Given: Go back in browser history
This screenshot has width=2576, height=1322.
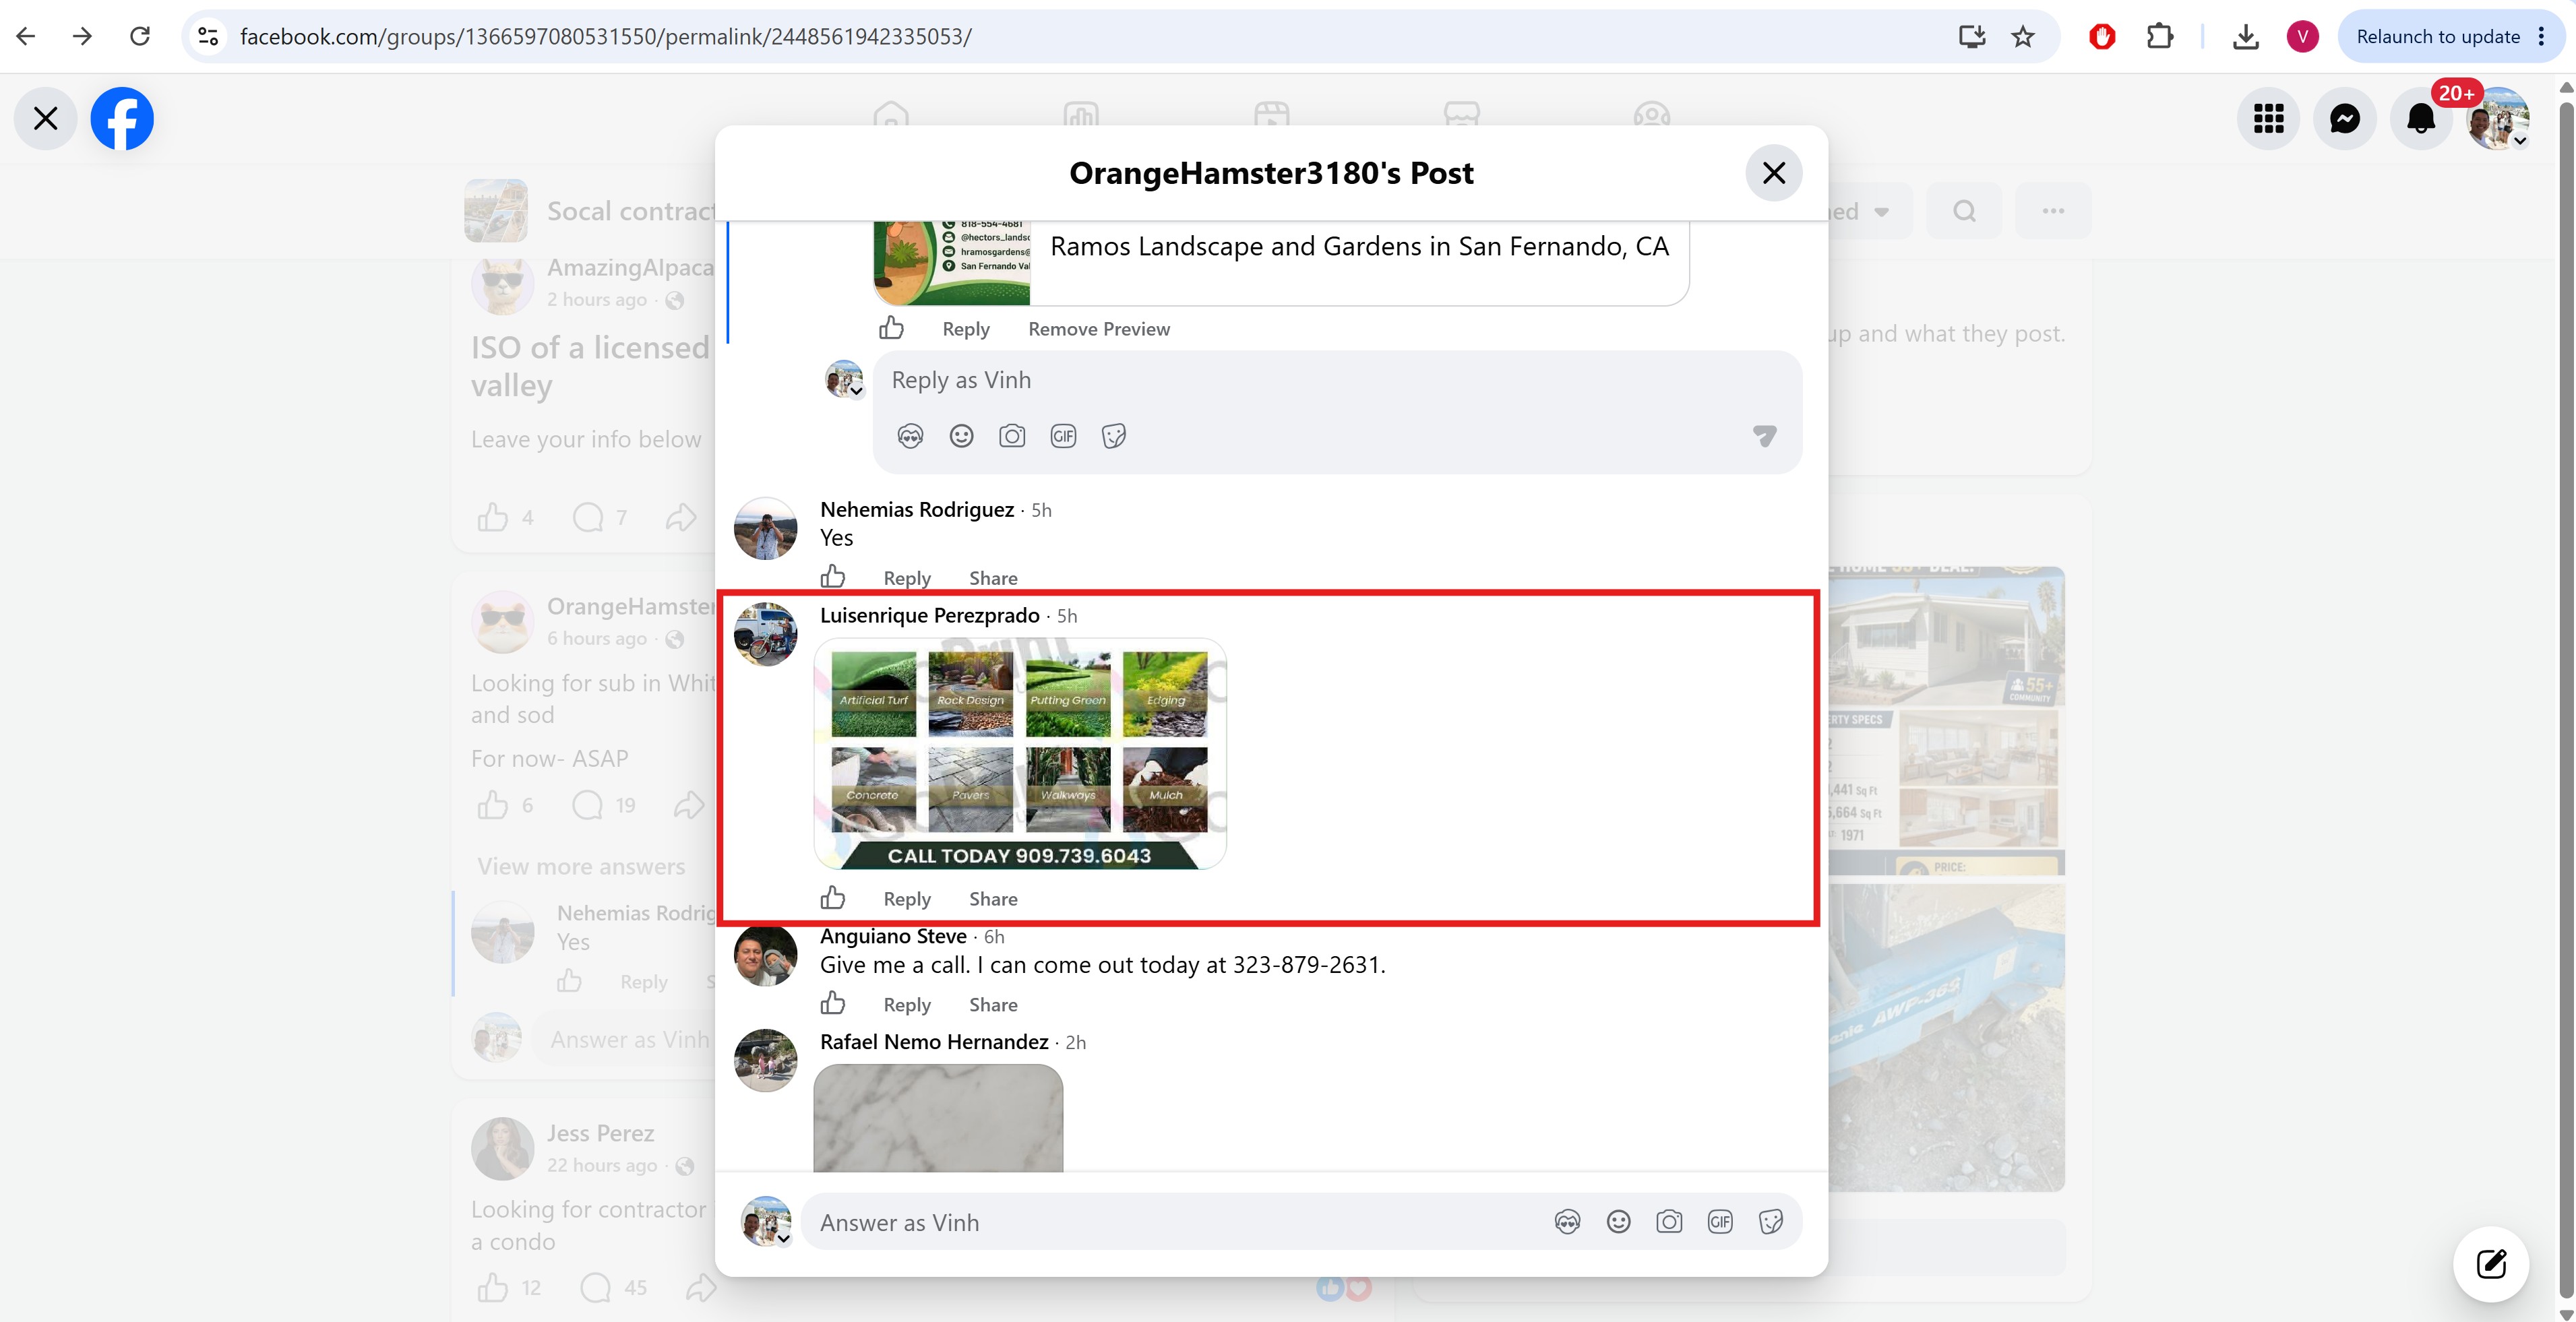Looking at the screenshot, I should pyautogui.click(x=26, y=37).
